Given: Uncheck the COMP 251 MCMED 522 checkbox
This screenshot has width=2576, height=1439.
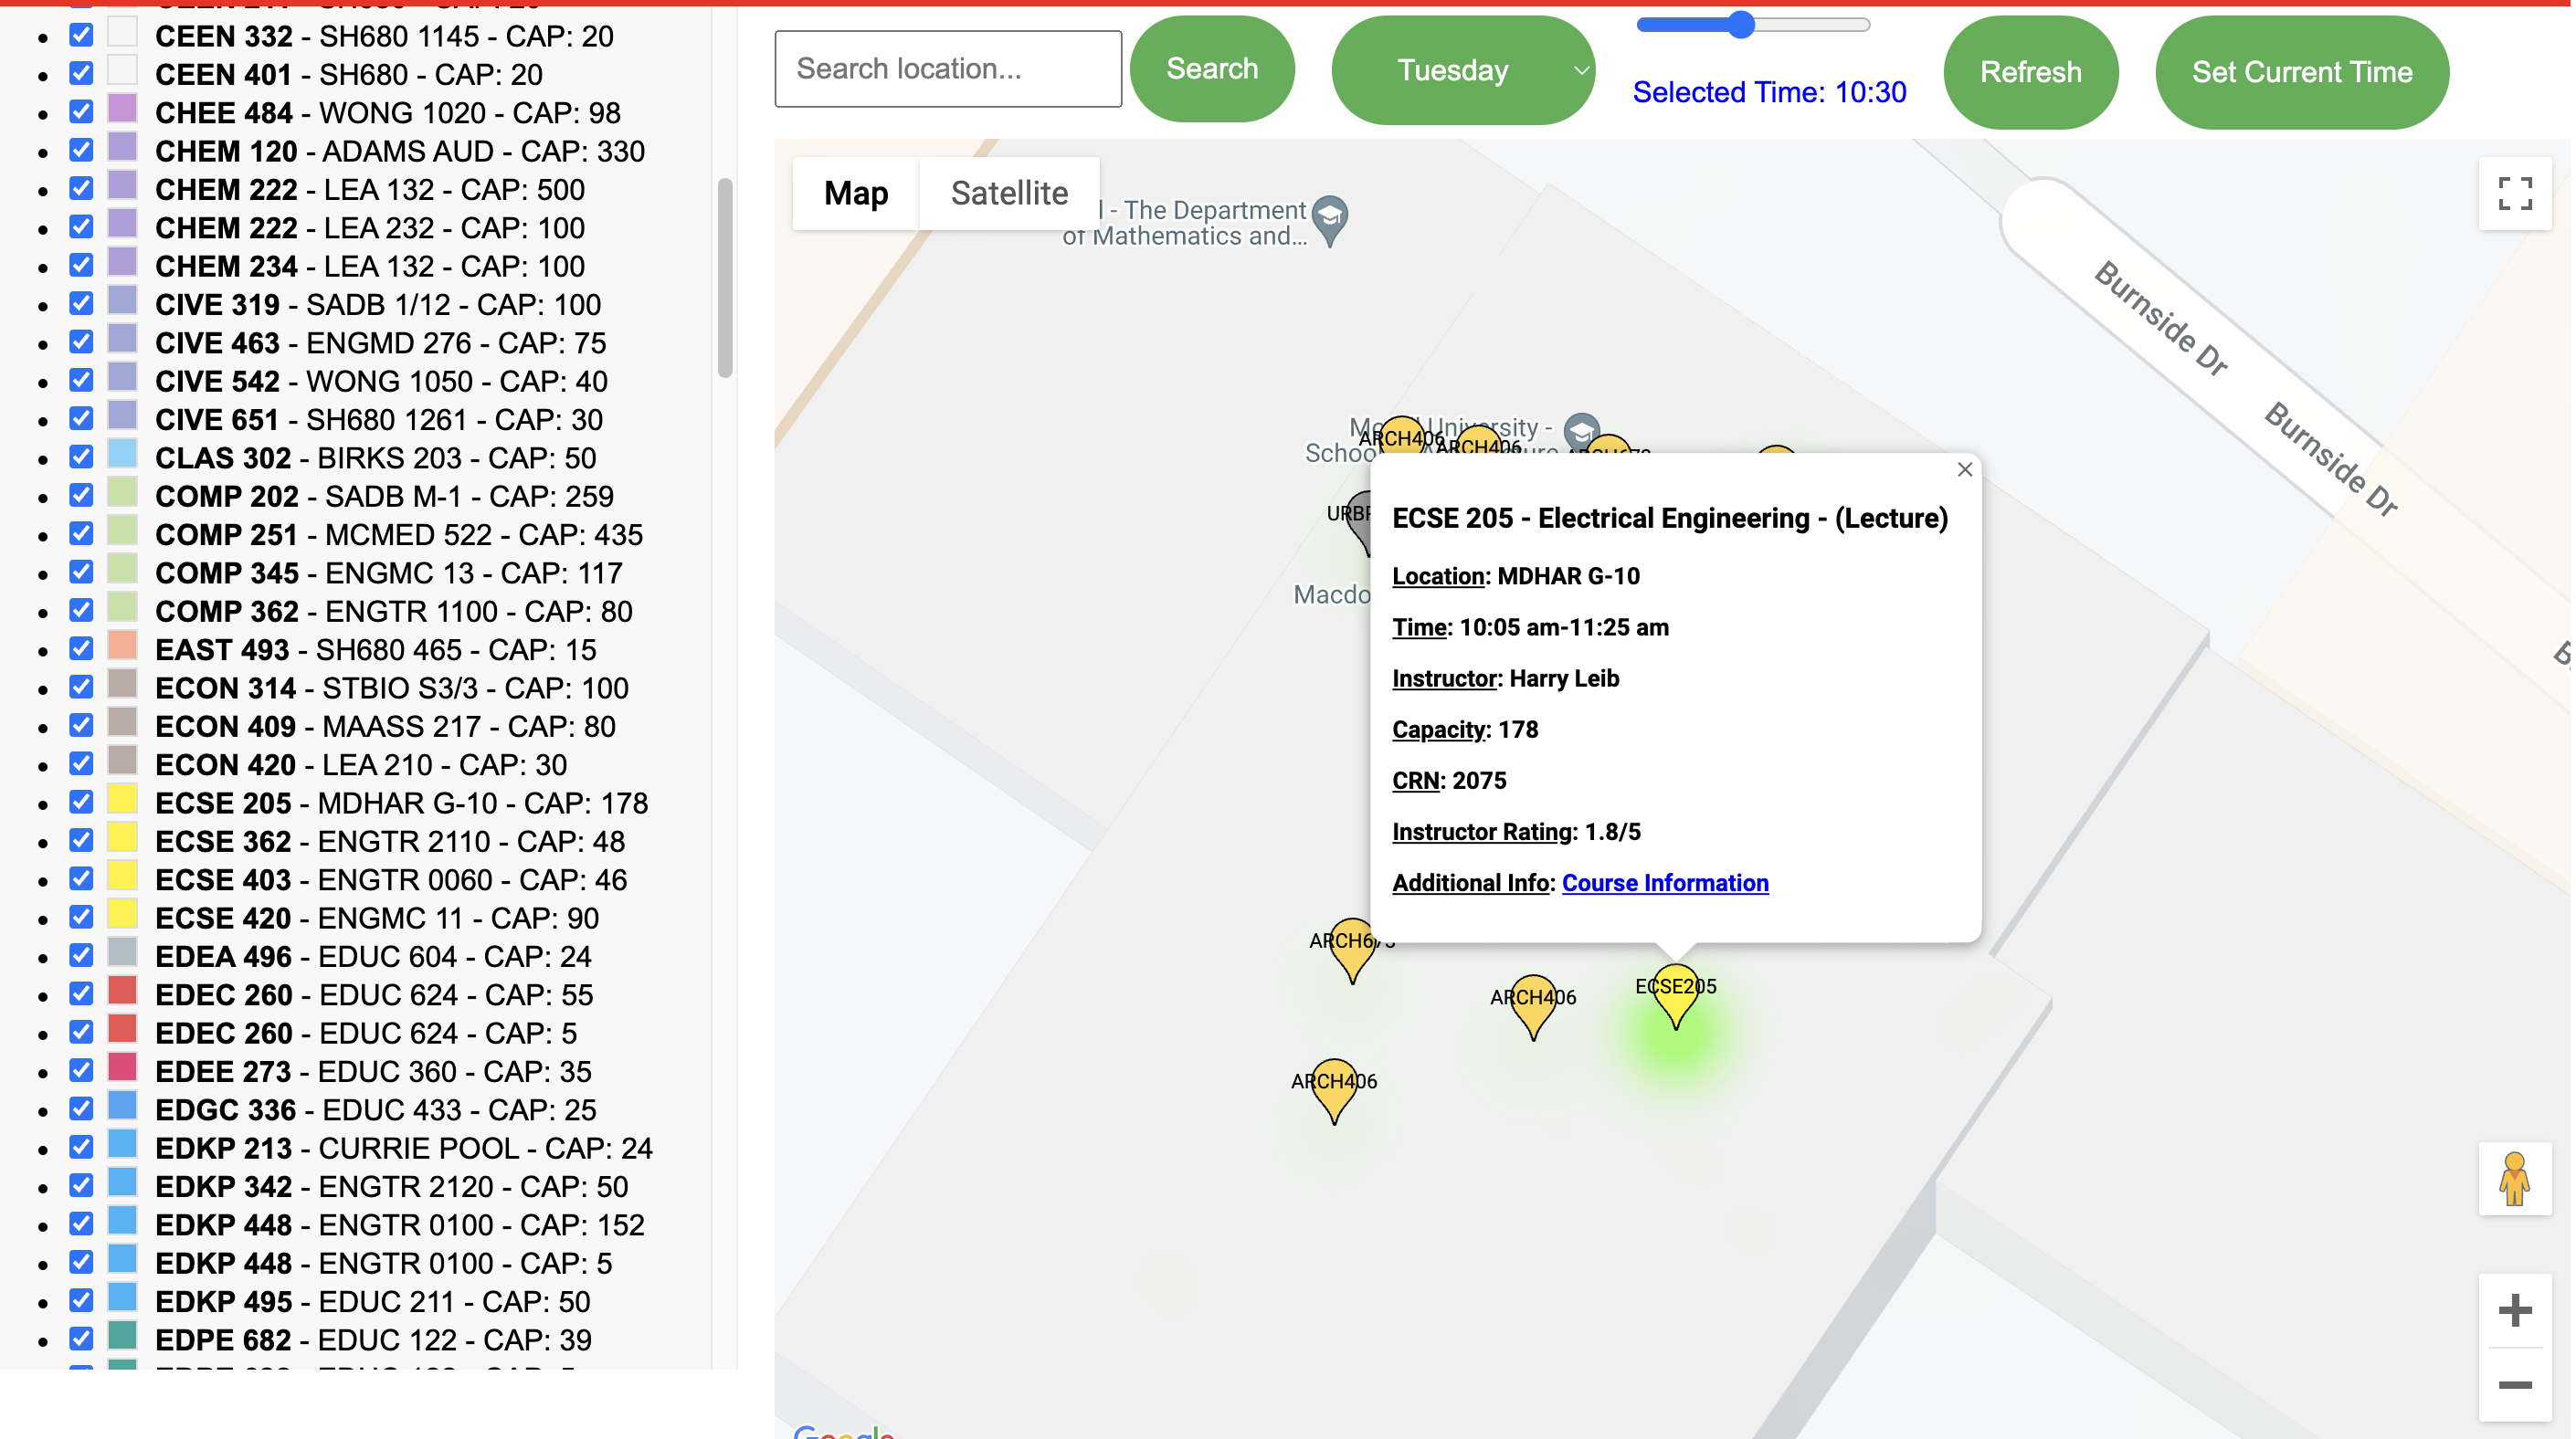Looking at the screenshot, I should click(x=81, y=533).
